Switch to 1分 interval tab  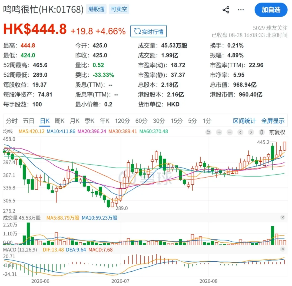(207, 121)
